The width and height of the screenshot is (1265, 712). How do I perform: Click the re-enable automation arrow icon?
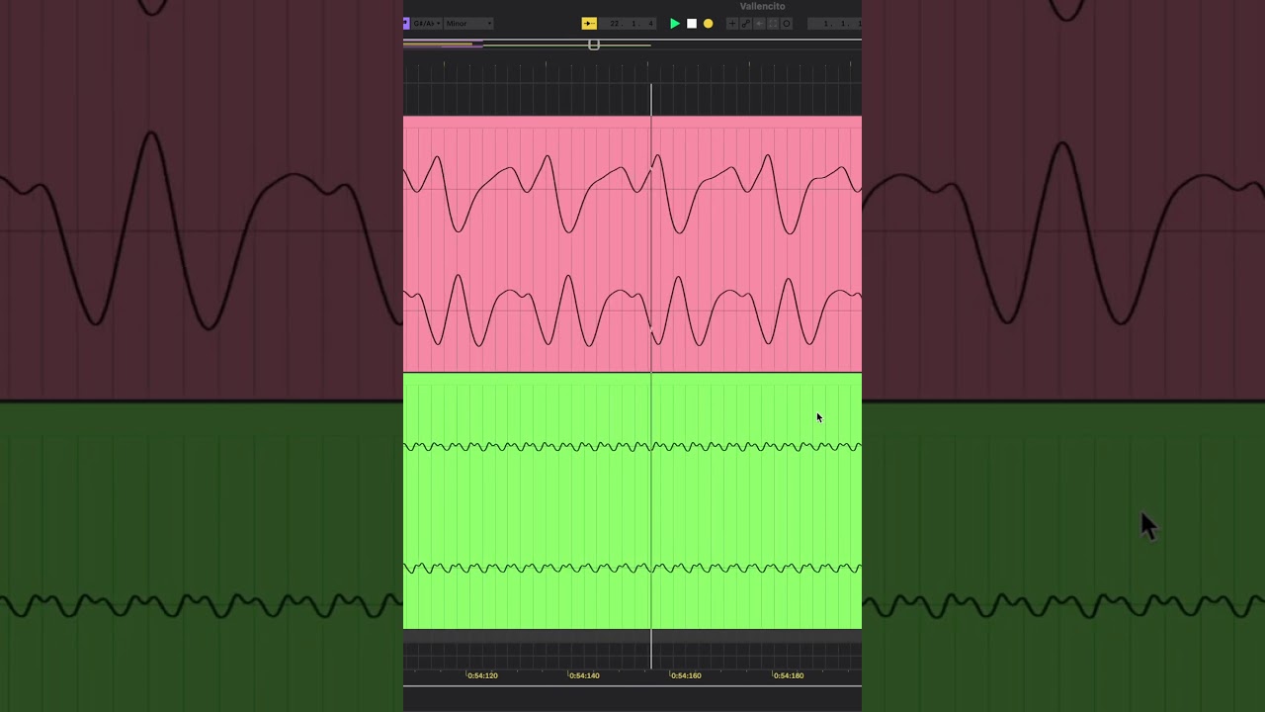(760, 24)
